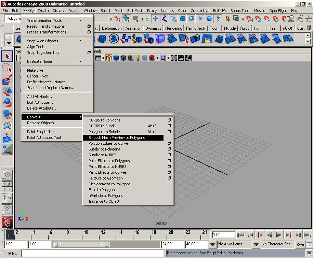Screen dimensions: 314x259
Task: Click the MEL command line input
Action: click(x=92, y=254)
